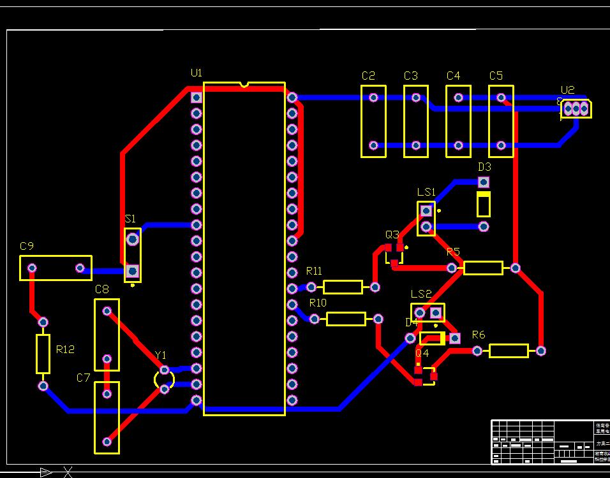
Task: Select the R6 designator label
Action: (x=479, y=335)
